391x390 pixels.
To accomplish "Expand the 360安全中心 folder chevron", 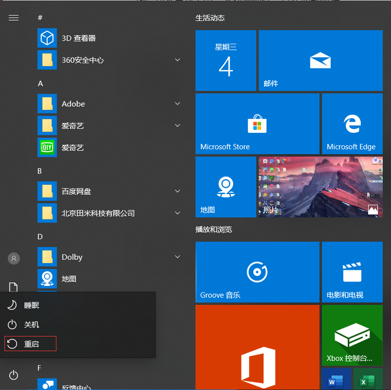I will [178, 60].
